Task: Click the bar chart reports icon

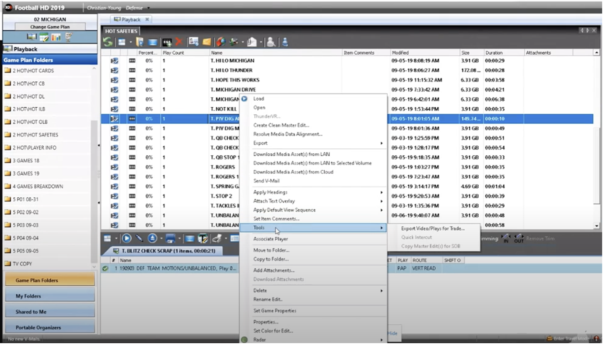Action: tap(56, 37)
